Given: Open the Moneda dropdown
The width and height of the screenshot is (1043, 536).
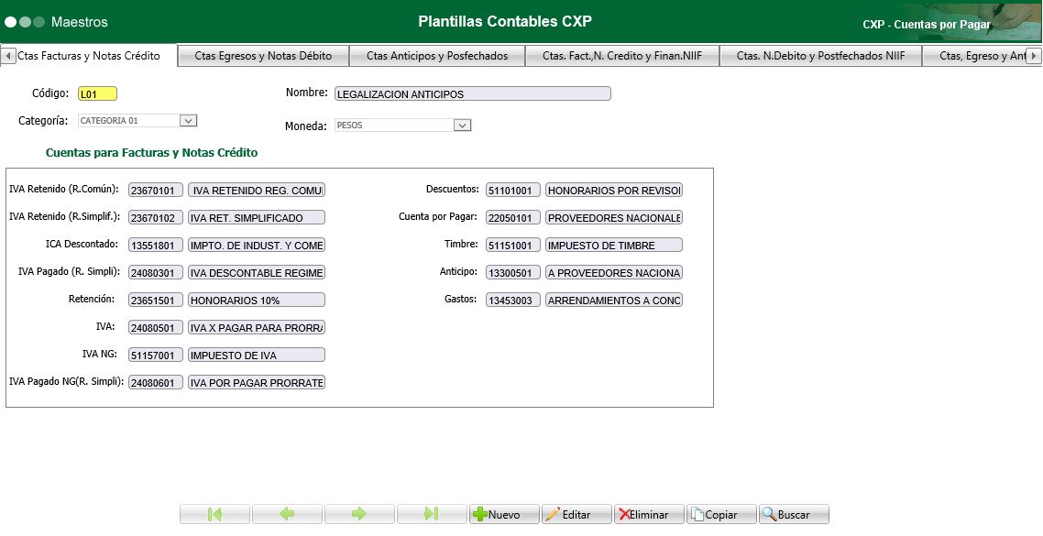Looking at the screenshot, I should pyautogui.click(x=463, y=124).
